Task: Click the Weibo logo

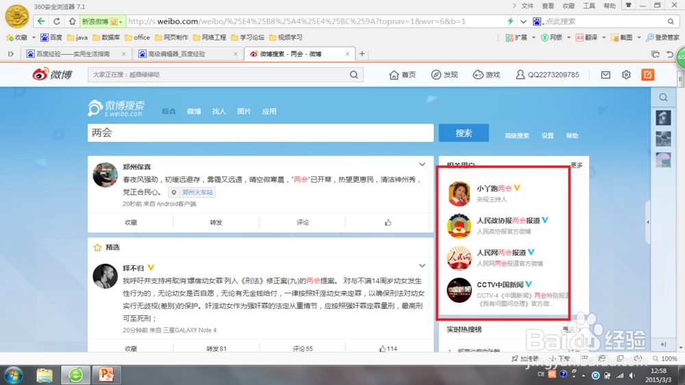Action: pos(53,74)
